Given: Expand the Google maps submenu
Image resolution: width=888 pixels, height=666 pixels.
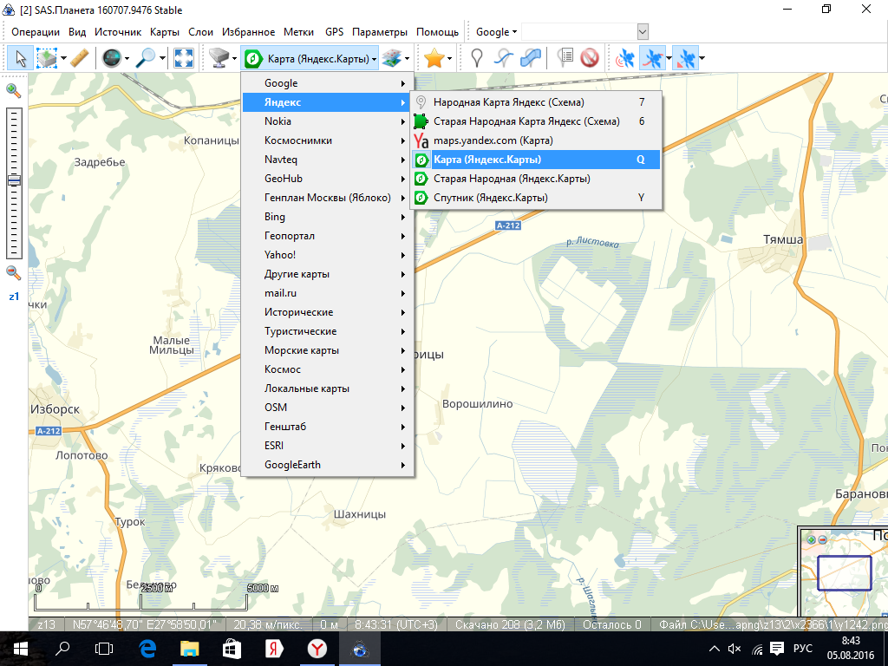Looking at the screenshot, I should (x=327, y=83).
